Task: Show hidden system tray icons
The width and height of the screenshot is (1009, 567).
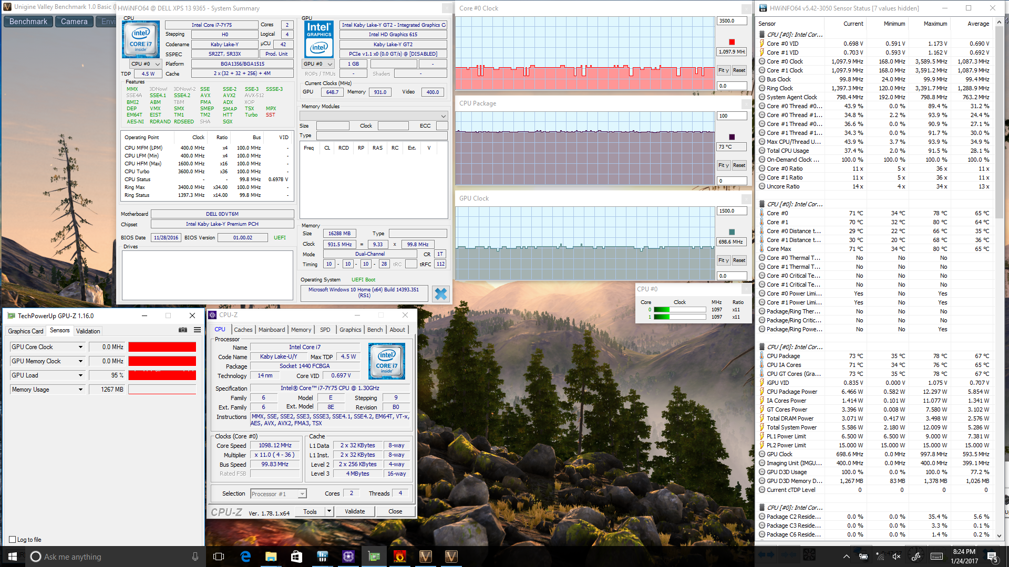Action: pyautogui.click(x=846, y=556)
